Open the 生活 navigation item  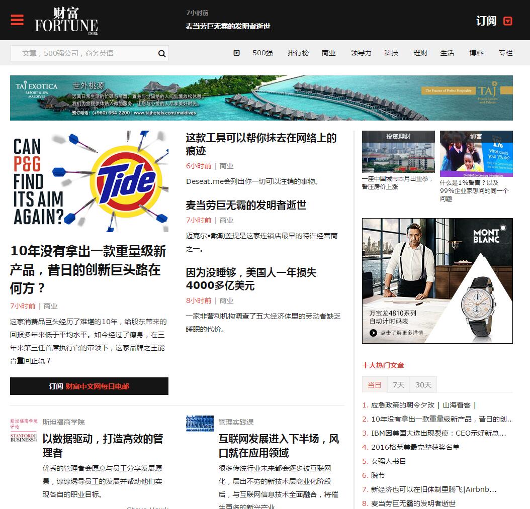(x=447, y=53)
